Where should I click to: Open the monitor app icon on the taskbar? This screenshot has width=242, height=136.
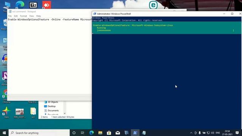coord(126,133)
